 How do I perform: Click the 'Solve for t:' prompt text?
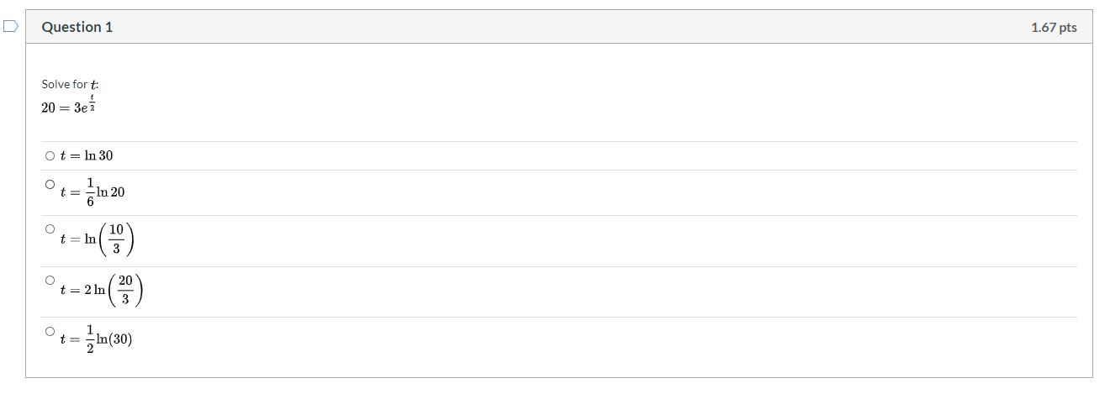click(x=70, y=84)
